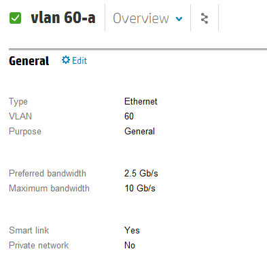267x264 pixels.
Task: Click the Smart link value Yes
Action: (132, 230)
